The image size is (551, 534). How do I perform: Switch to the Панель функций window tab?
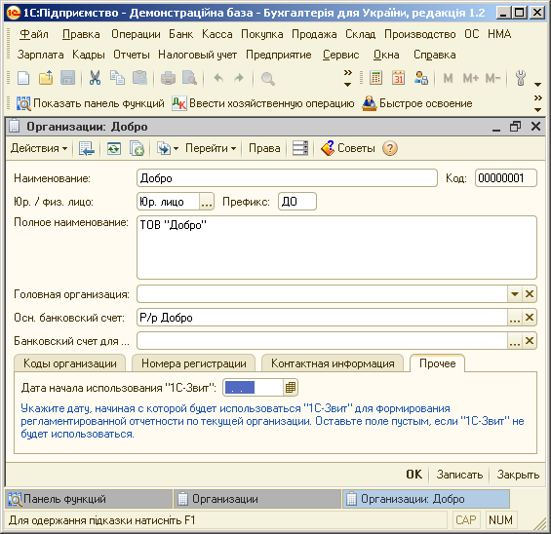pos(89,499)
